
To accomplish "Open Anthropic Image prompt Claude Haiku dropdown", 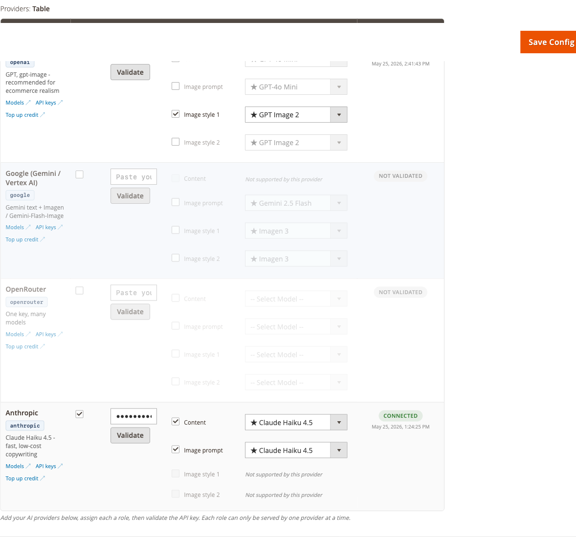I will point(296,451).
